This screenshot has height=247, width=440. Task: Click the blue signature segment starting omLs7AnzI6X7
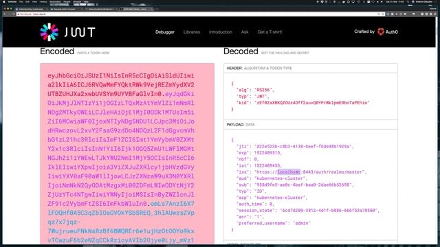click(121, 222)
